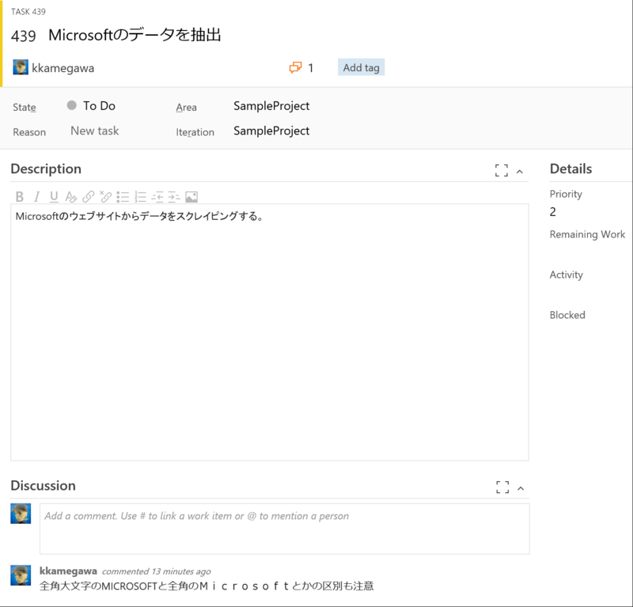Maximize the Discussion section

pos(502,487)
